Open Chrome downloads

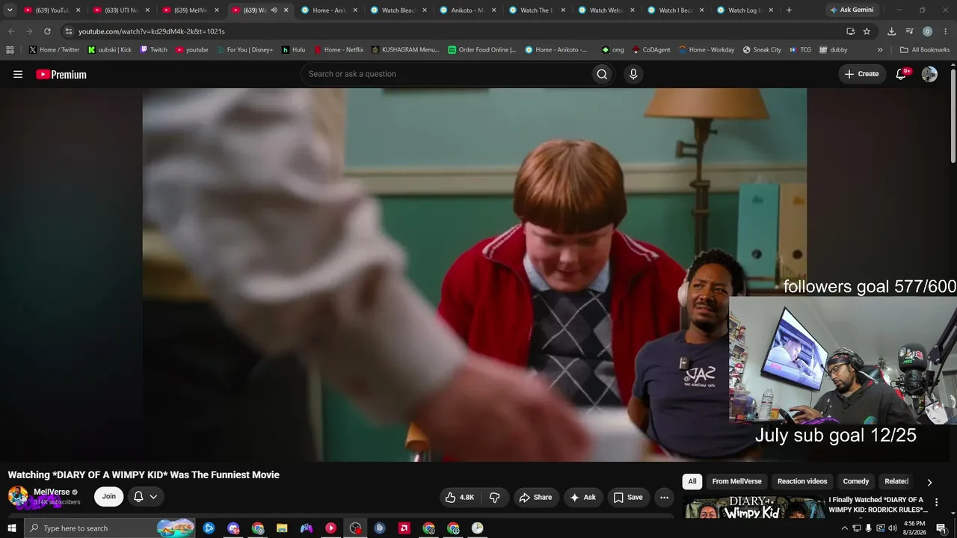(x=891, y=31)
